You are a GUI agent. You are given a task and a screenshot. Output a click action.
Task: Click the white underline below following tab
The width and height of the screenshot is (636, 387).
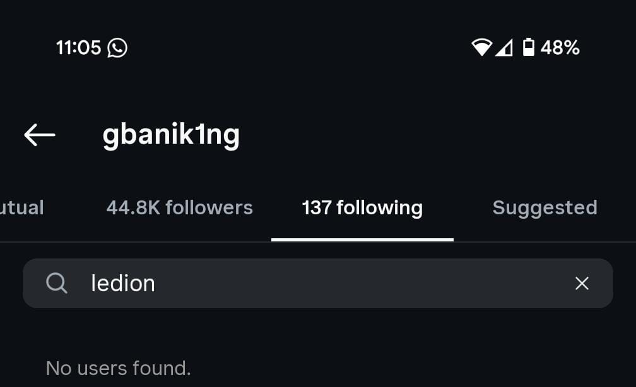coord(362,240)
